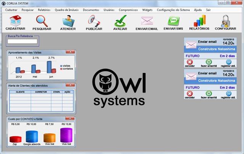The width and height of the screenshot is (244, 154).
Task: Click the red Zap cylinder in chart
Action: tap(15, 139)
